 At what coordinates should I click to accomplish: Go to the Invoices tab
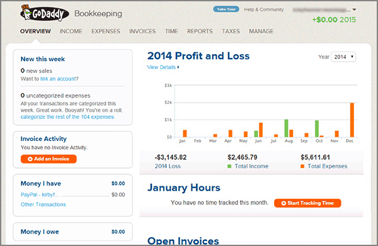tap(142, 31)
